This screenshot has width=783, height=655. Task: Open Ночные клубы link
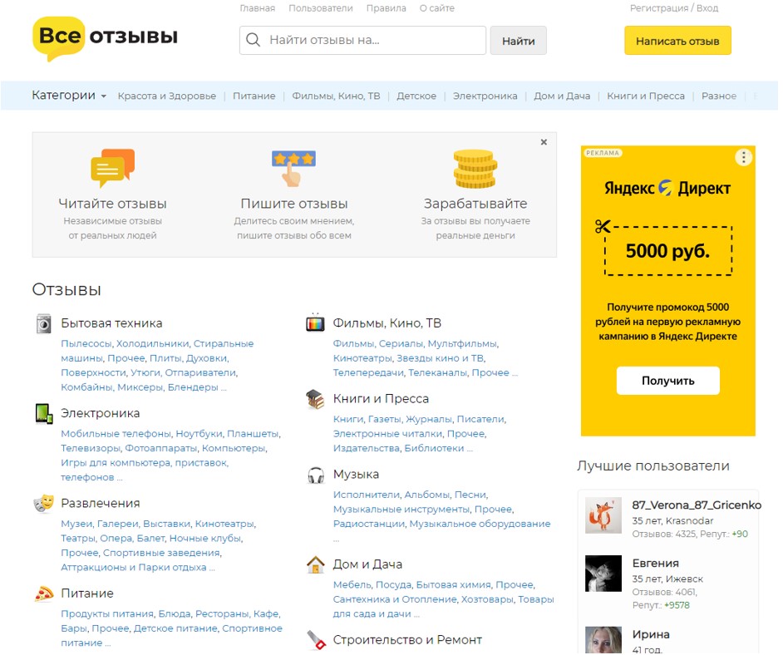pos(205,538)
